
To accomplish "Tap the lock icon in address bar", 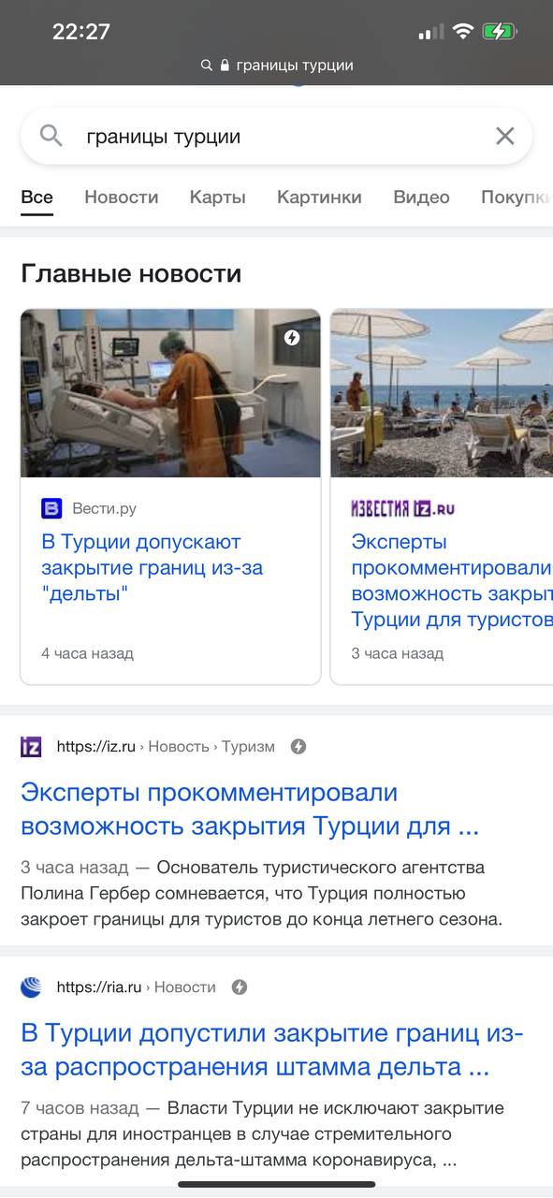I will coord(225,66).
